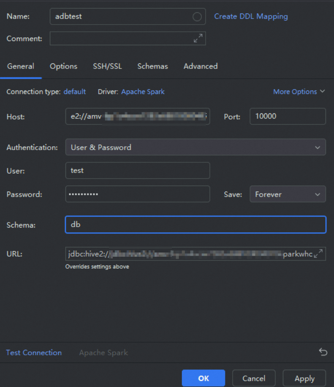Viewport: 334px width, 387px height.
Task: Switch to the Options tab
Action: click(x=63, y=66)
